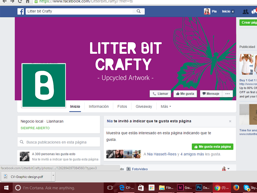Image resolution: width=257 pixels, height=193 pixels.
Task: Click A 300 personas les gusta esto
Action: (x=54, y=154)
